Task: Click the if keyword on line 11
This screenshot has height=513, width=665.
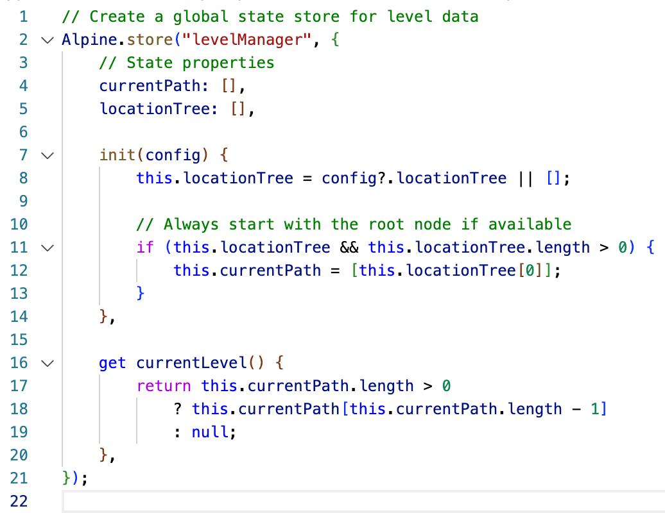Action: coord(145,247)
